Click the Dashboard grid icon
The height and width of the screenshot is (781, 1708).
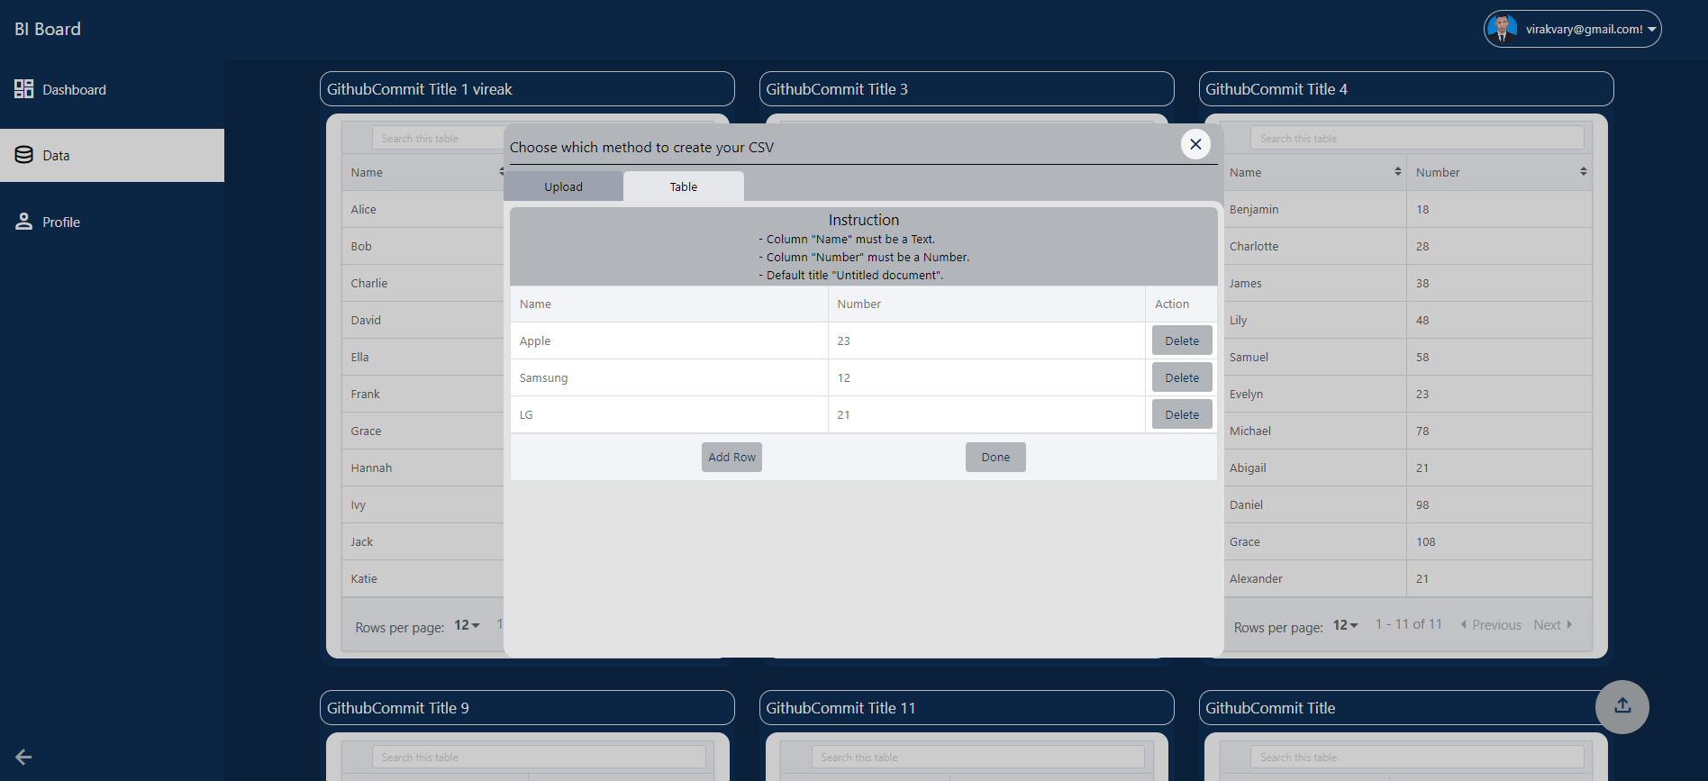24,89
